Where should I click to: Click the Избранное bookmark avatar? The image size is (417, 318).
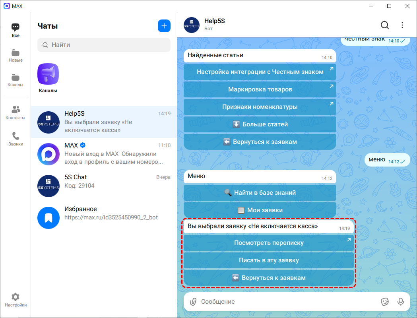point(48,218)
